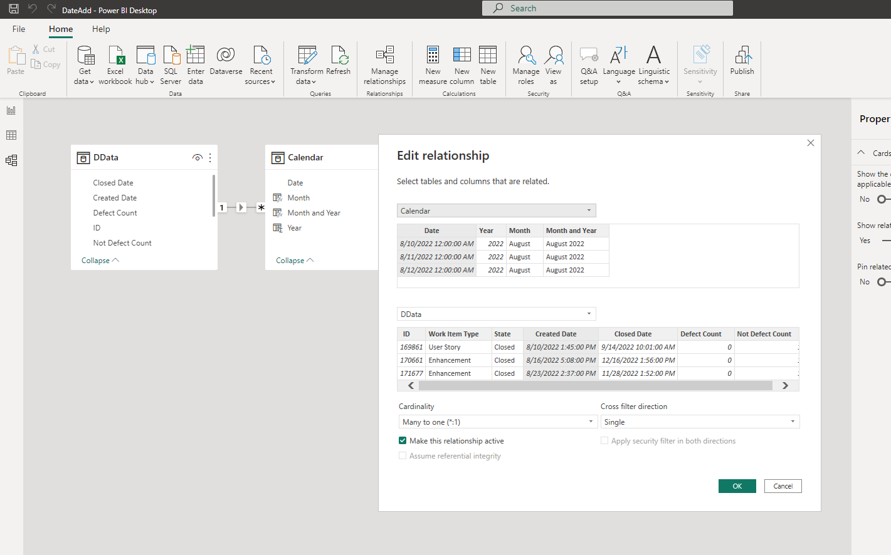Collapse the Cards section in Properties

862,153
